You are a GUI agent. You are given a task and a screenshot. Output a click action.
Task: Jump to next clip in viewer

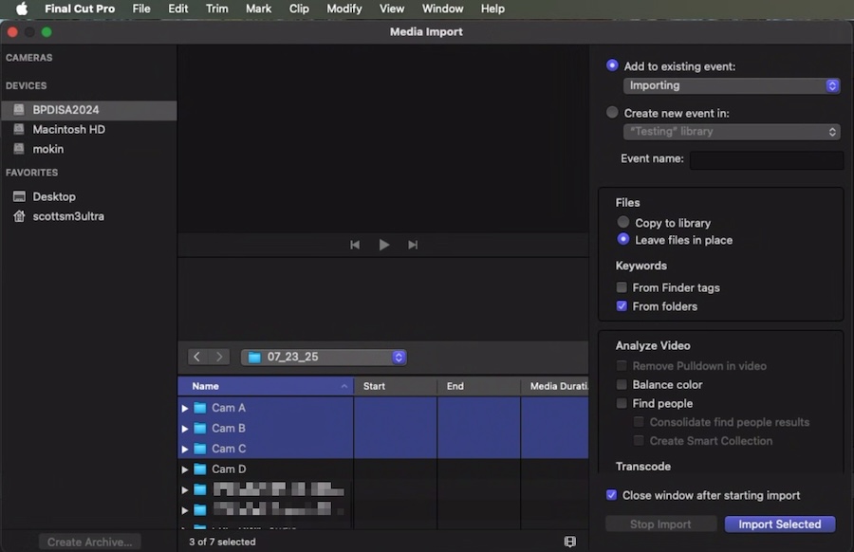pyautogui.click(x=413, y=245)
